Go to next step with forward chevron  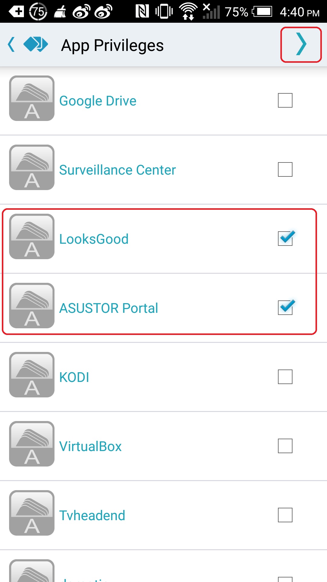[x=301, y=44]
